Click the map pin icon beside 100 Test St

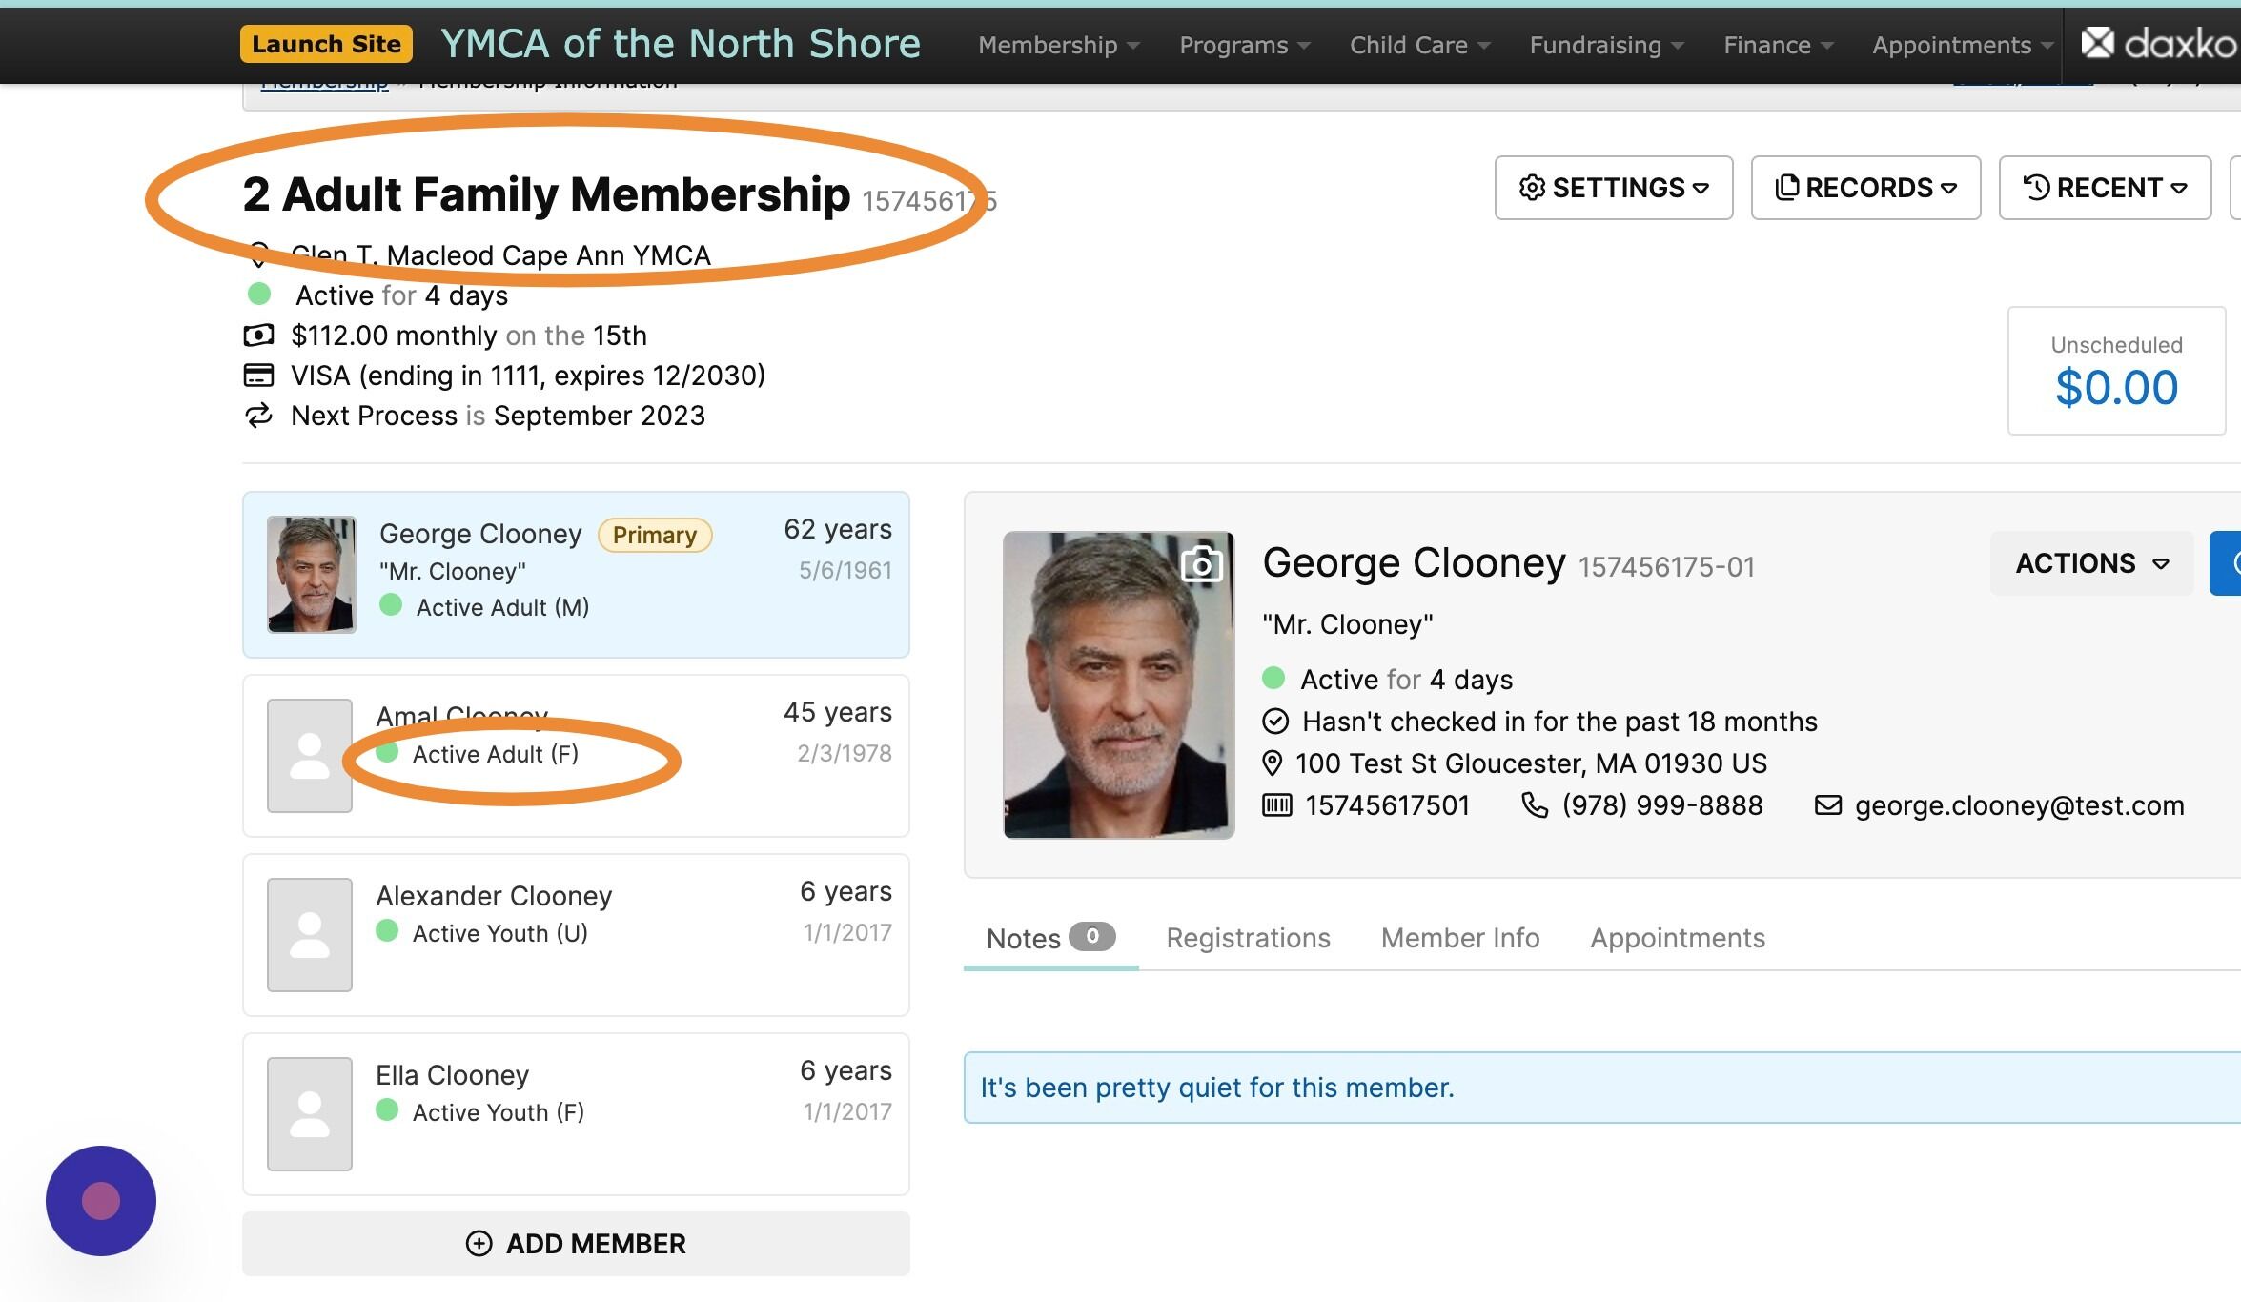point(1272,763)
